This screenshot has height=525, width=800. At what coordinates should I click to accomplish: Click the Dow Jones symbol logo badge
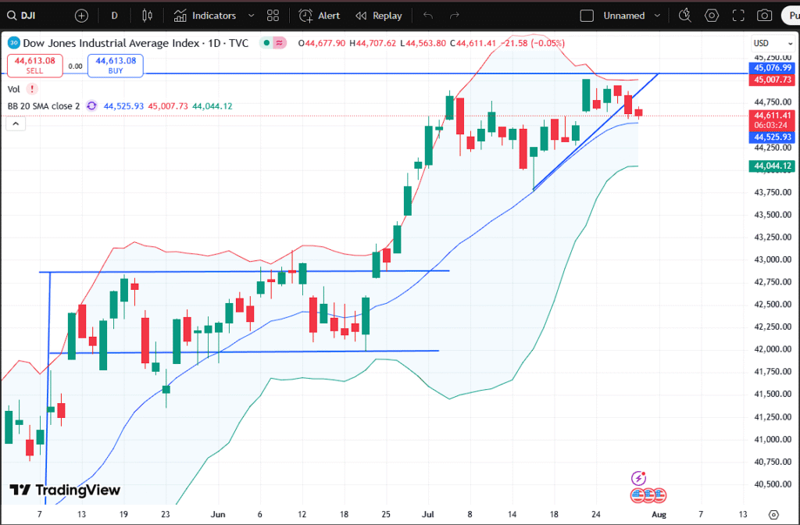14,44
